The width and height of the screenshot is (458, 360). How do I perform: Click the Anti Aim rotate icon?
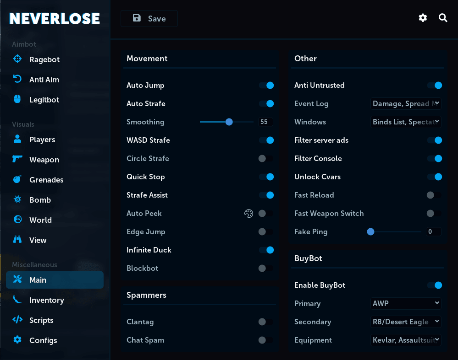(17, 79)
